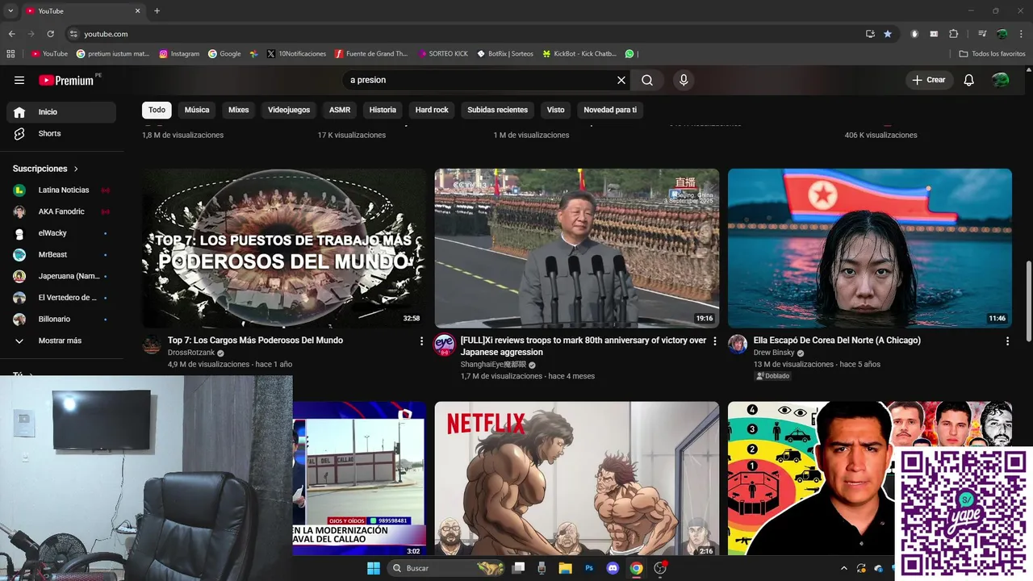Select the Visto filter chip
Screen dimensions: 1033x581
pos(556,110)
